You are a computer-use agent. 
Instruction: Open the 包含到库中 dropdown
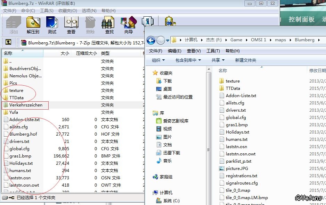(x=188, y=60)
